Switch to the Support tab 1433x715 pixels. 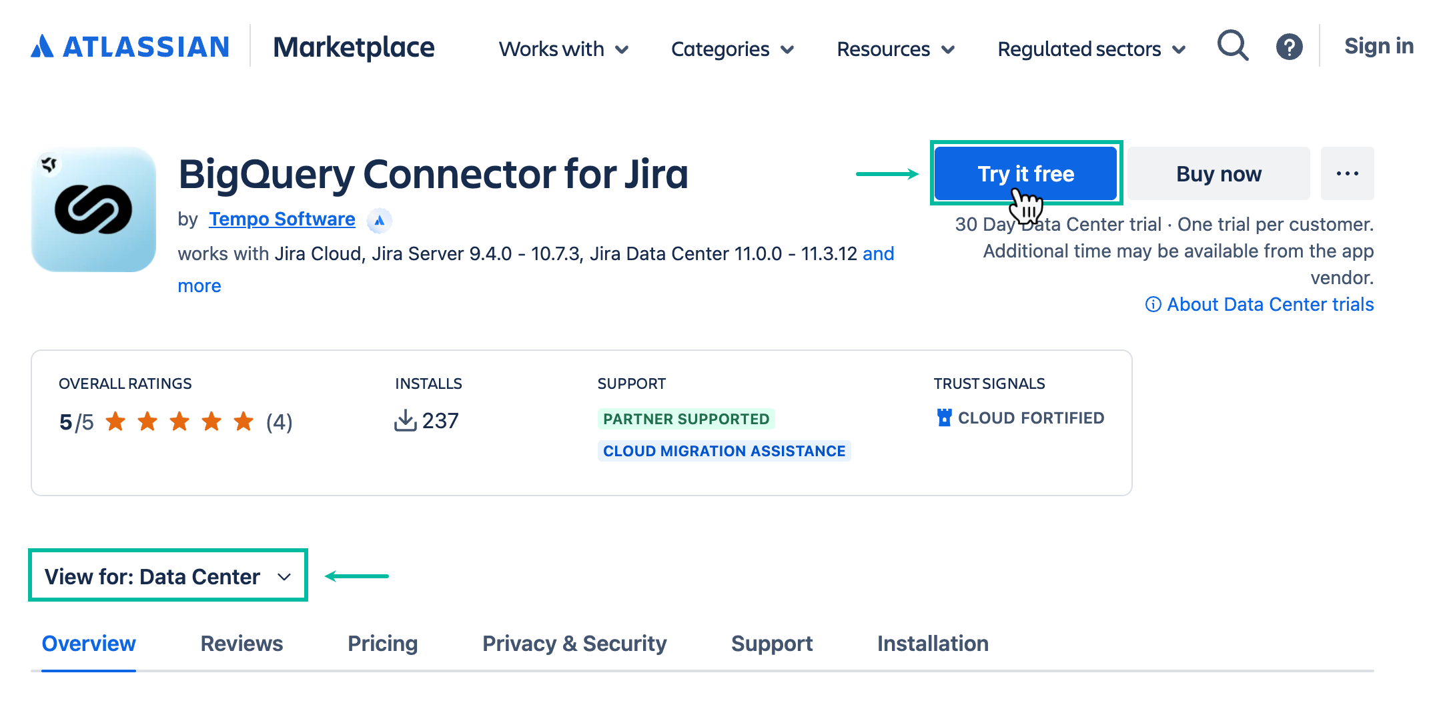tap(772, 643)
